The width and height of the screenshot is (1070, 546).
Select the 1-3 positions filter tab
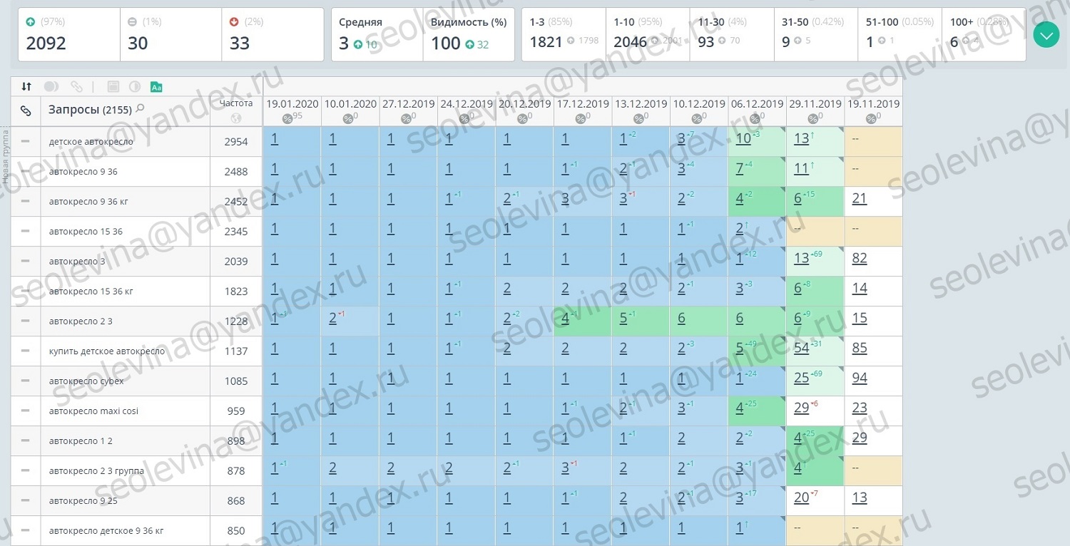click(564, 34)
